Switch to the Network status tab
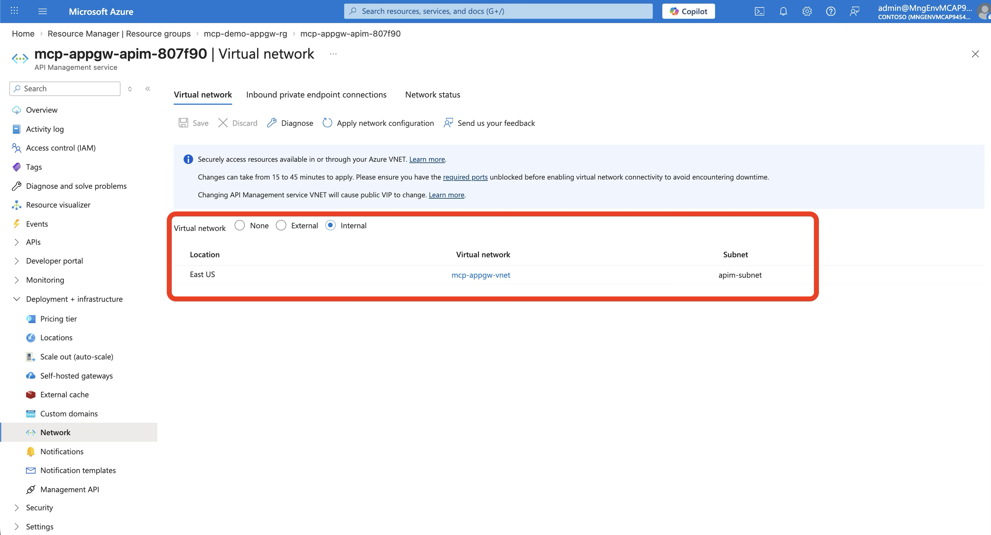The image size is (991, 535). point(433,95)
